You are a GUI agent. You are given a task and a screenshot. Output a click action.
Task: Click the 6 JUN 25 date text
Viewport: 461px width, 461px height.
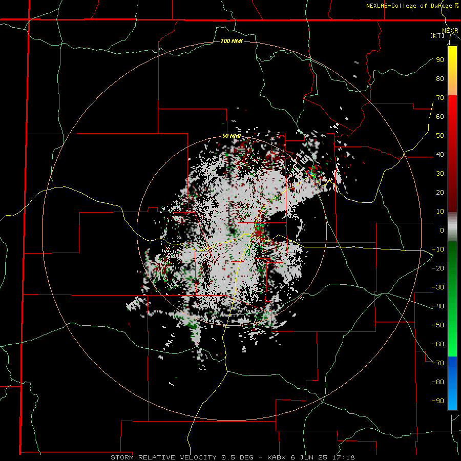pos(308,457)
